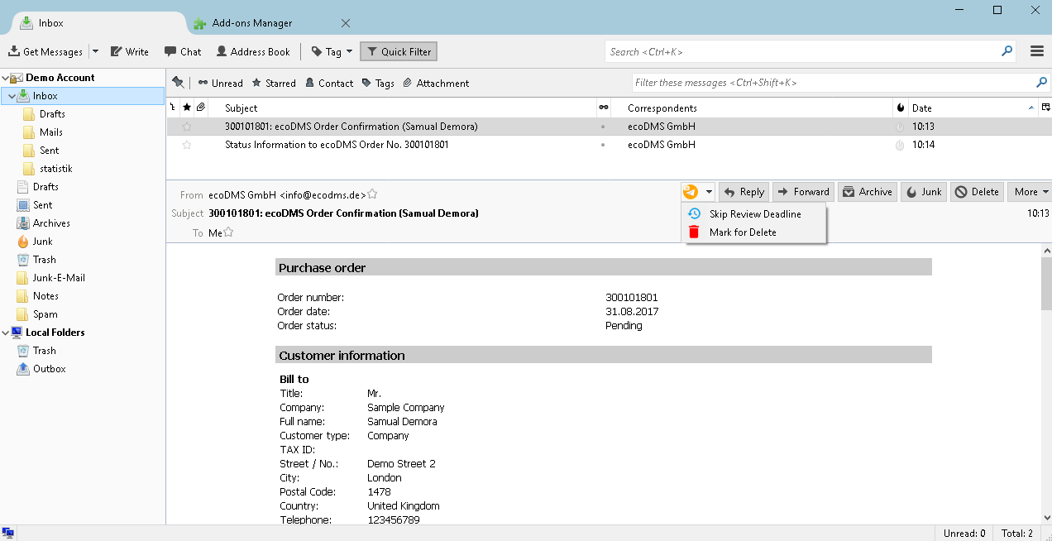
Task: Collapse the Demo Account tree
Action: click(5, 78)
